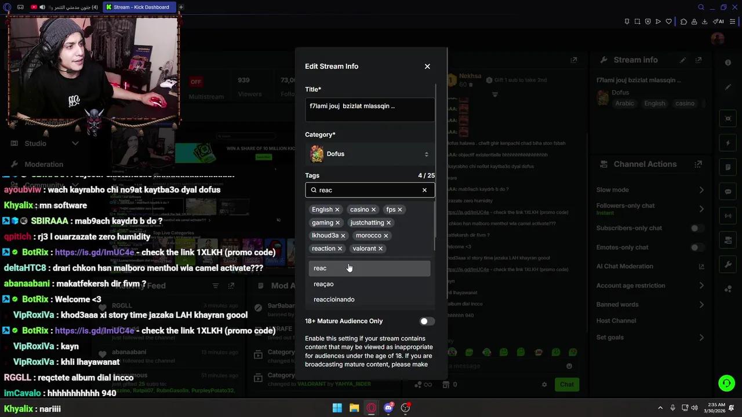The width and height of the screenshot is (742, 417).
Task: Remove the fps tag
Action: [x=399, y=210]
